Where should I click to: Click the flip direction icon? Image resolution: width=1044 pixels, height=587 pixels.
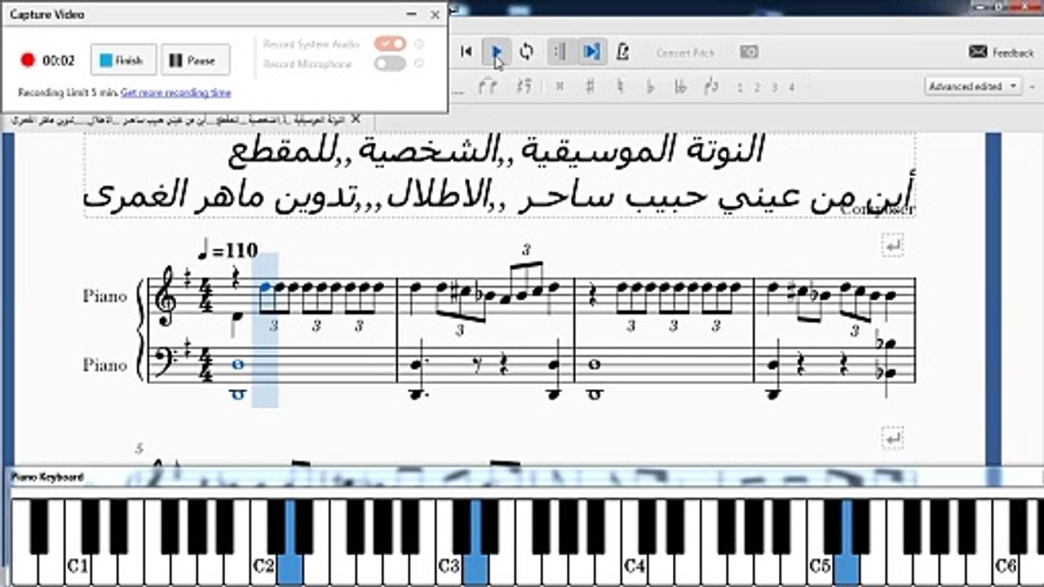pos(524,86)
